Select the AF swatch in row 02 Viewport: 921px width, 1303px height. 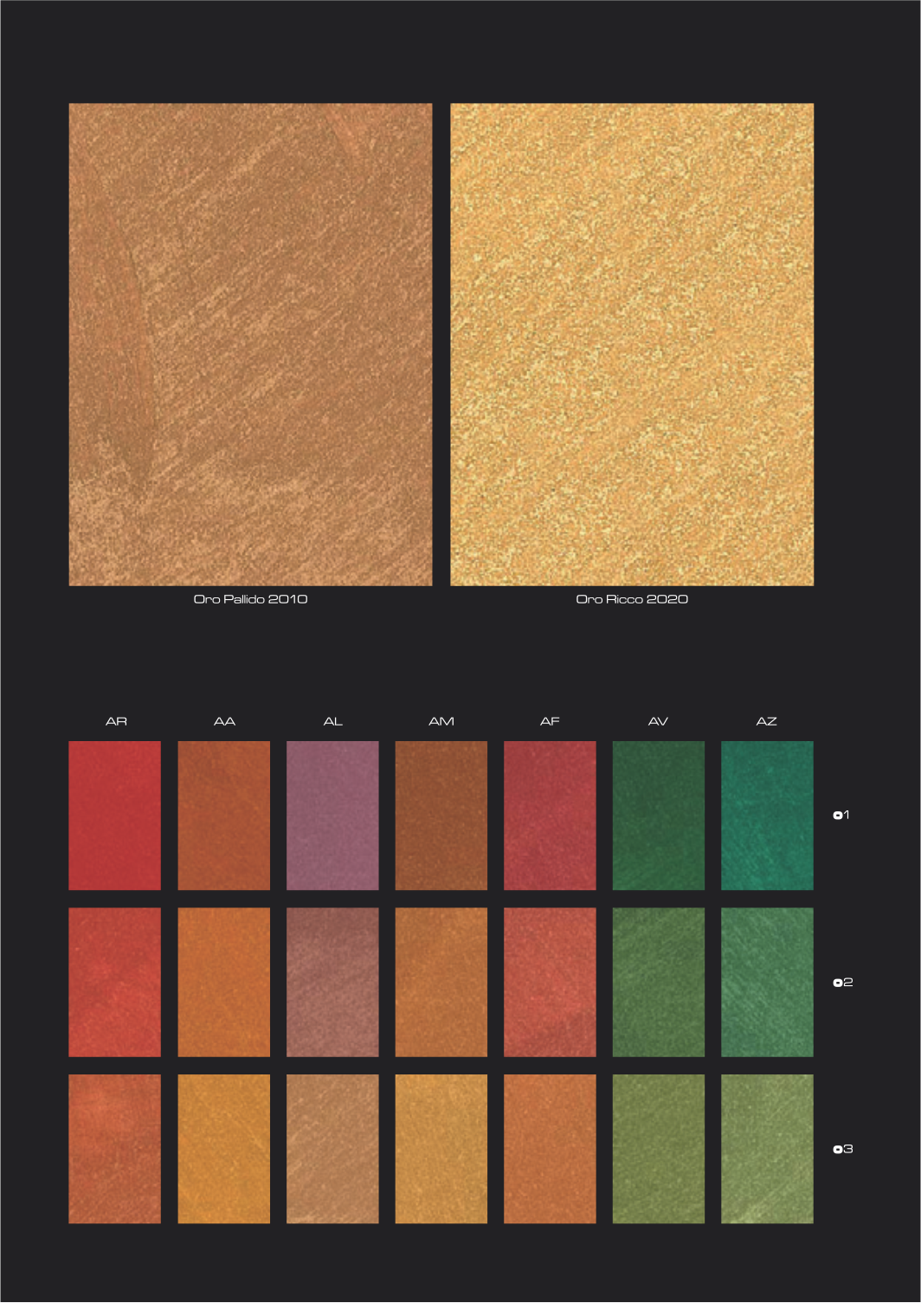tap(550, 982)
